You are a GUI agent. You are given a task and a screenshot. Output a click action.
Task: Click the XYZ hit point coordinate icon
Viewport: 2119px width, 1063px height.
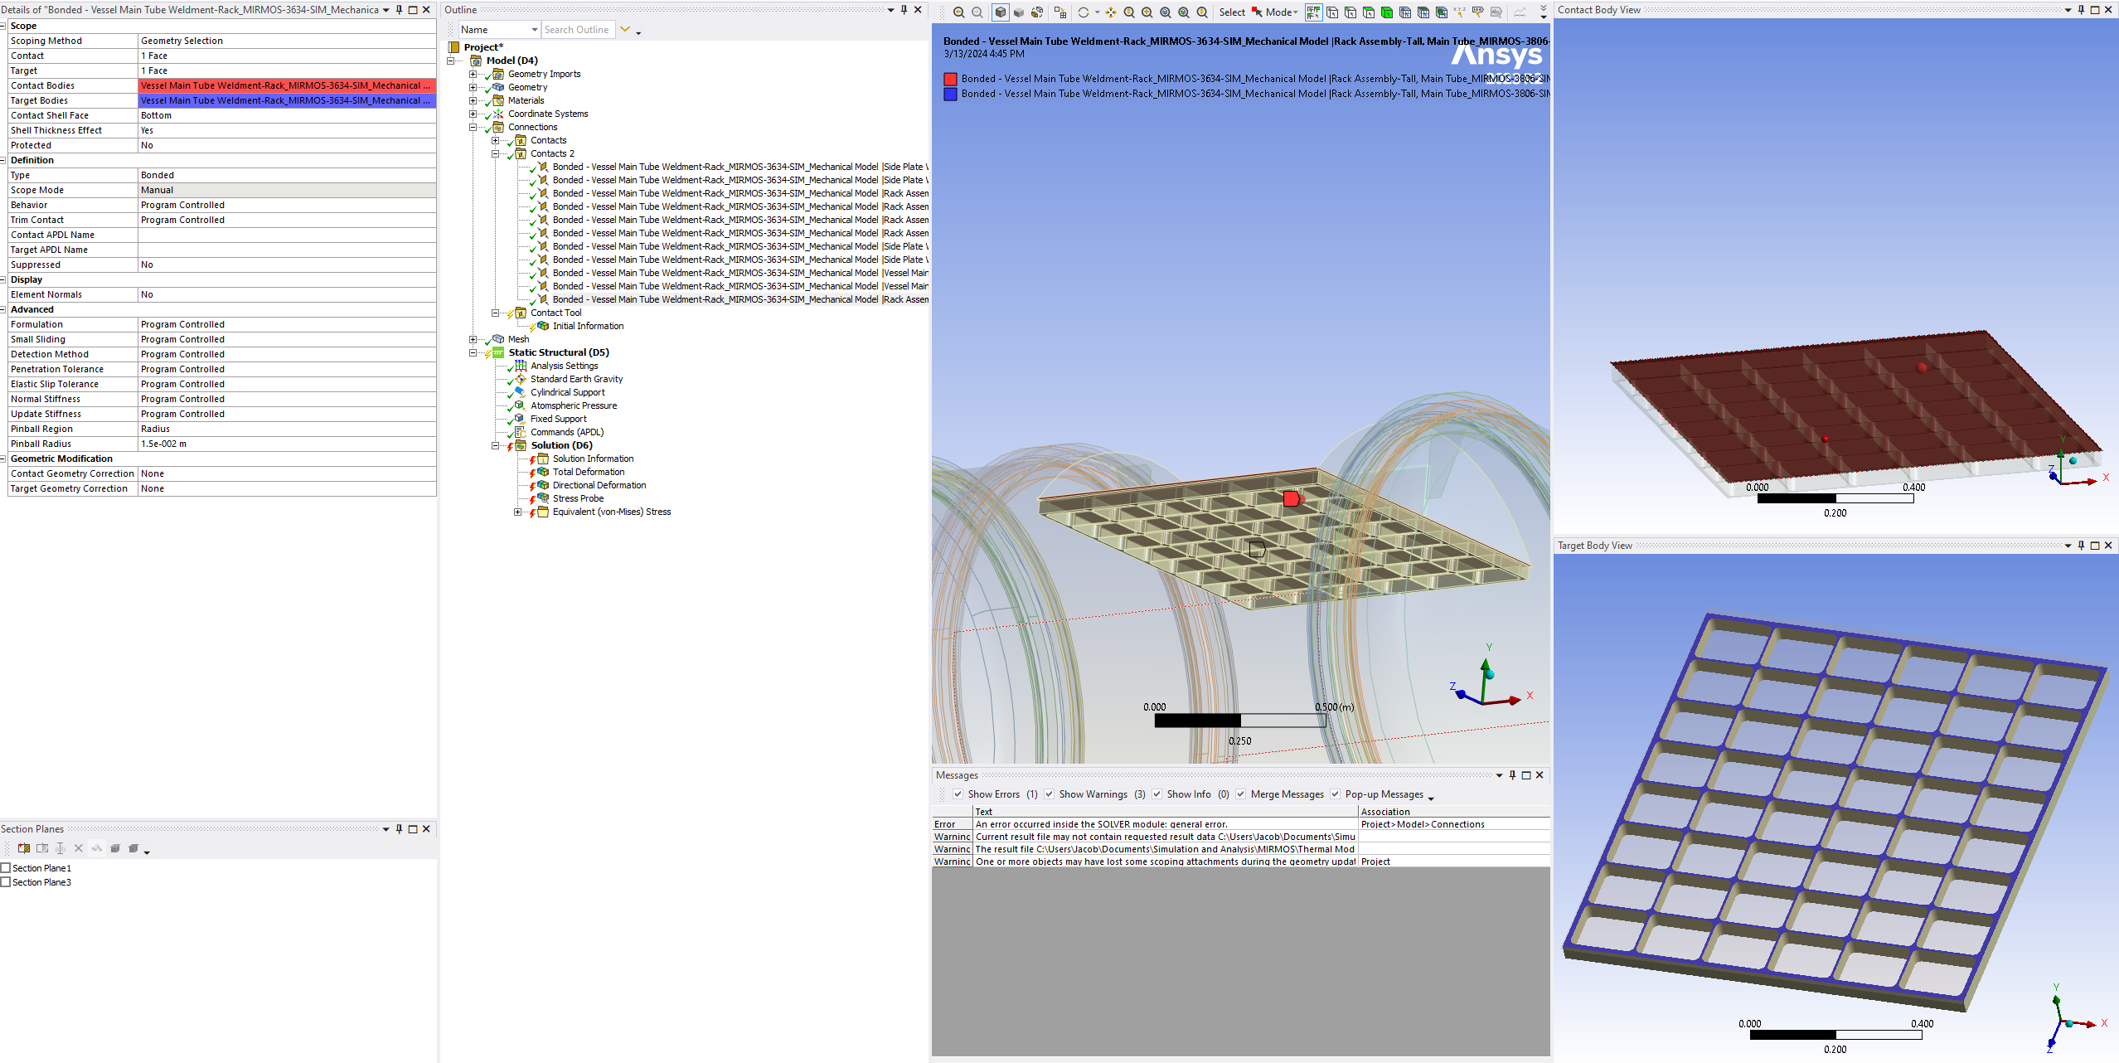pos(1460,12)
